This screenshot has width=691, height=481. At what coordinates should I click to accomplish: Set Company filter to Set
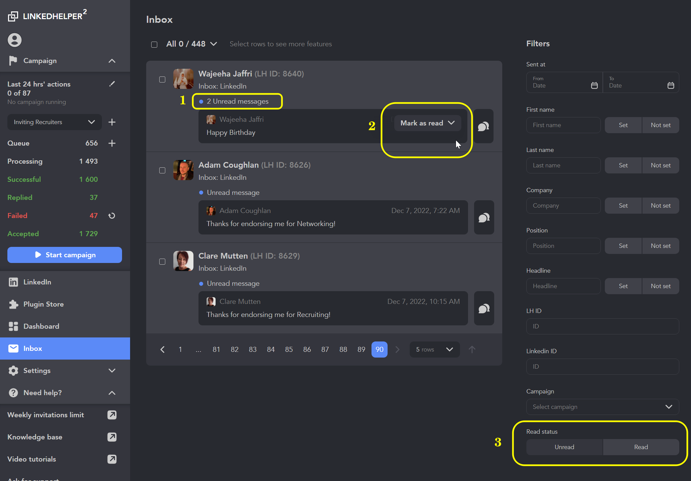click(x=623, y=206)
